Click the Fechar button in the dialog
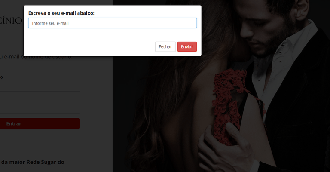The height and width of the screenshot is (172, 330). click(x=165, y=47)
